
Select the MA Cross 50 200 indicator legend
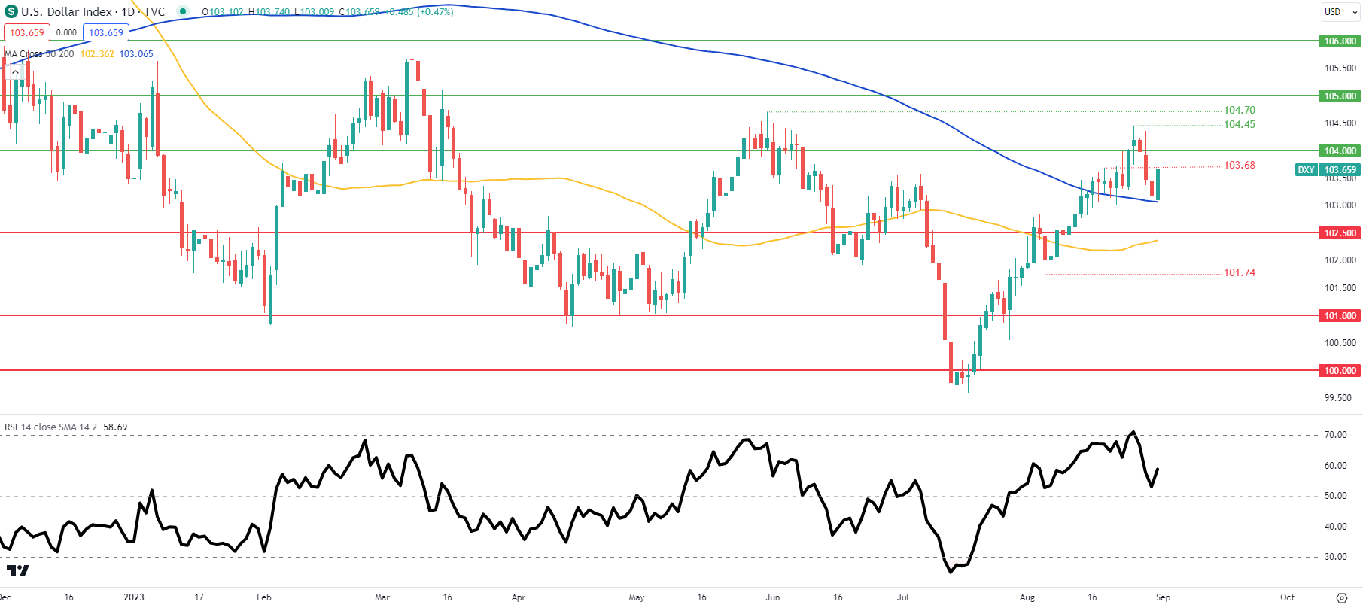pos(39,53)
